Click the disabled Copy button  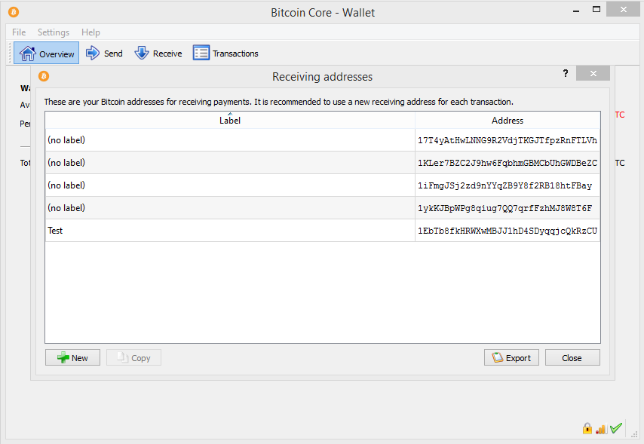[x=134, y=357]
